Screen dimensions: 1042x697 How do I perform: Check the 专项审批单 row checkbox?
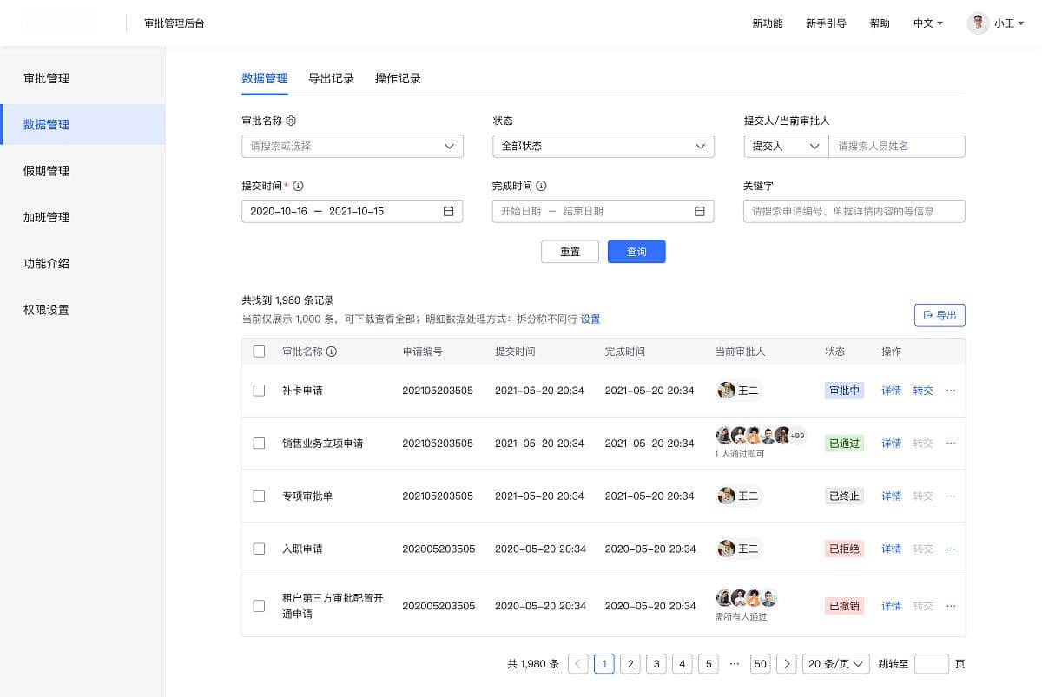tap(259, 496)
